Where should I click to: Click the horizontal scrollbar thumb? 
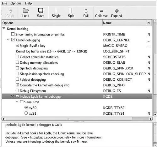[68, 119]
